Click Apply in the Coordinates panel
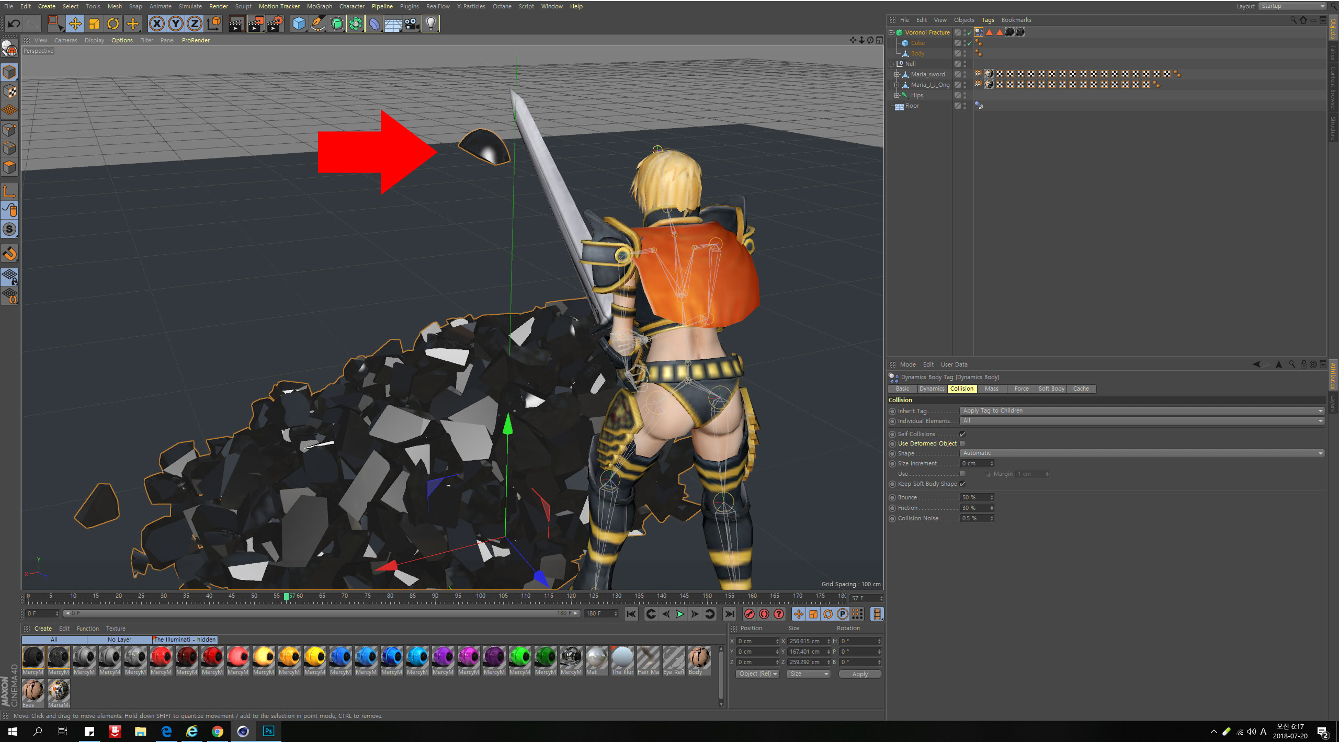The image size is (1339, 742). click(x=860, y=674)
